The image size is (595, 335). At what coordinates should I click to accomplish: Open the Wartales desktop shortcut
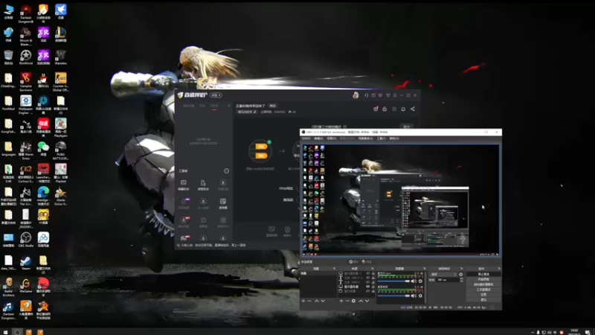(61, 57)
